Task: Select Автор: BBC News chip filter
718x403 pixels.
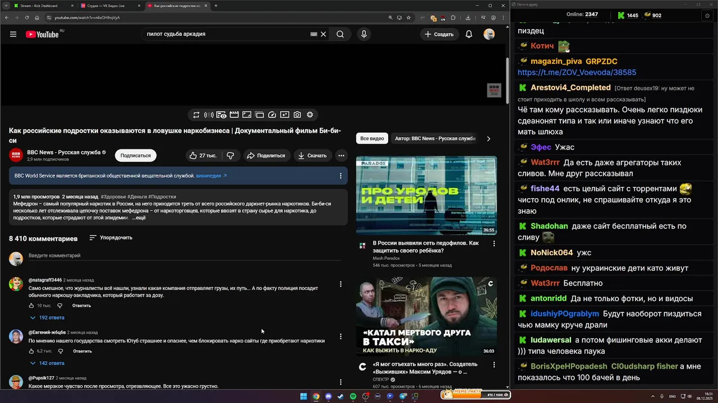Action: coord(435,138)
